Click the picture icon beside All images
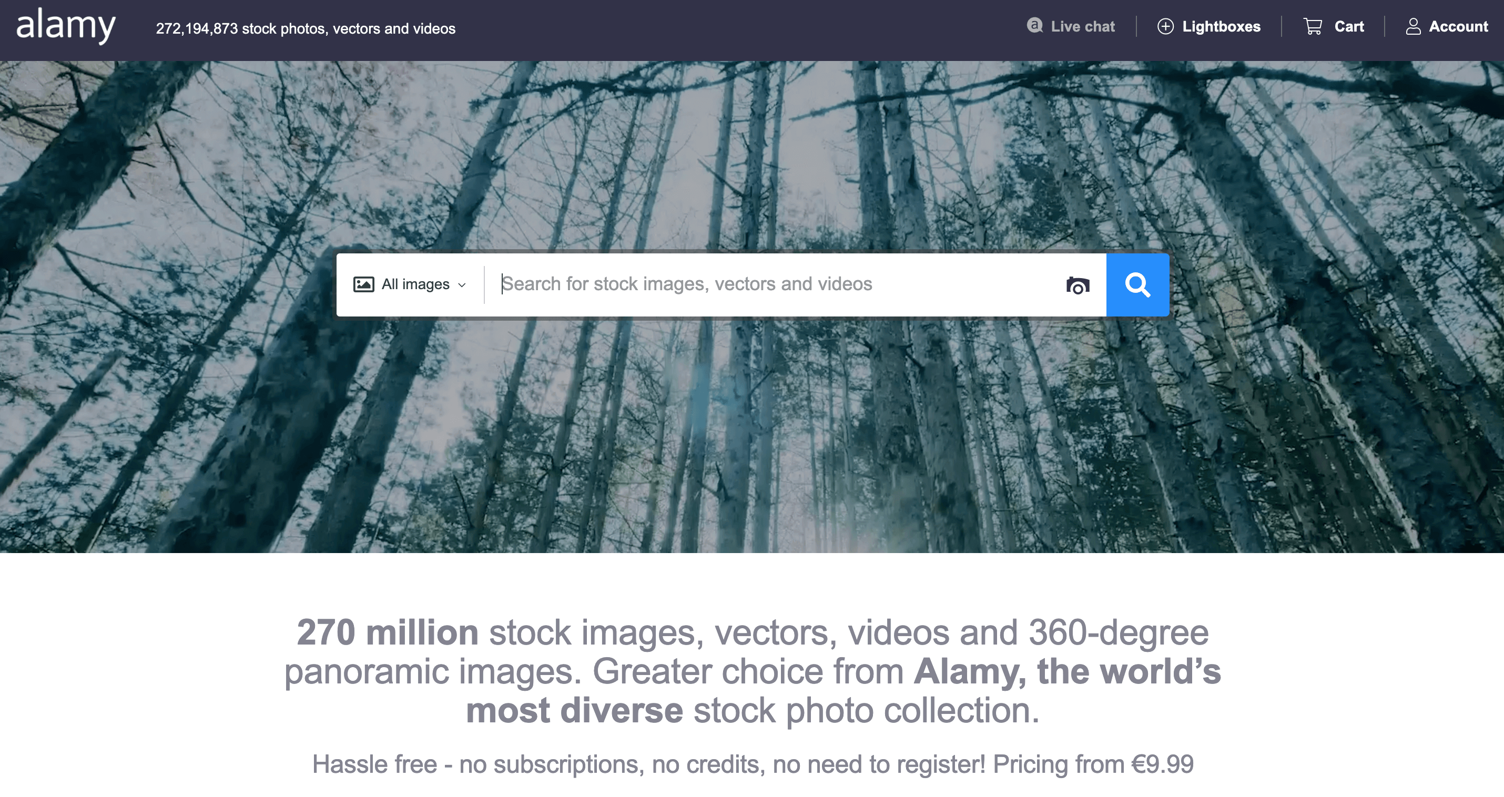The height and width of the screenshot is (797, 1504). pyautogui.click(x=363, y=284)
